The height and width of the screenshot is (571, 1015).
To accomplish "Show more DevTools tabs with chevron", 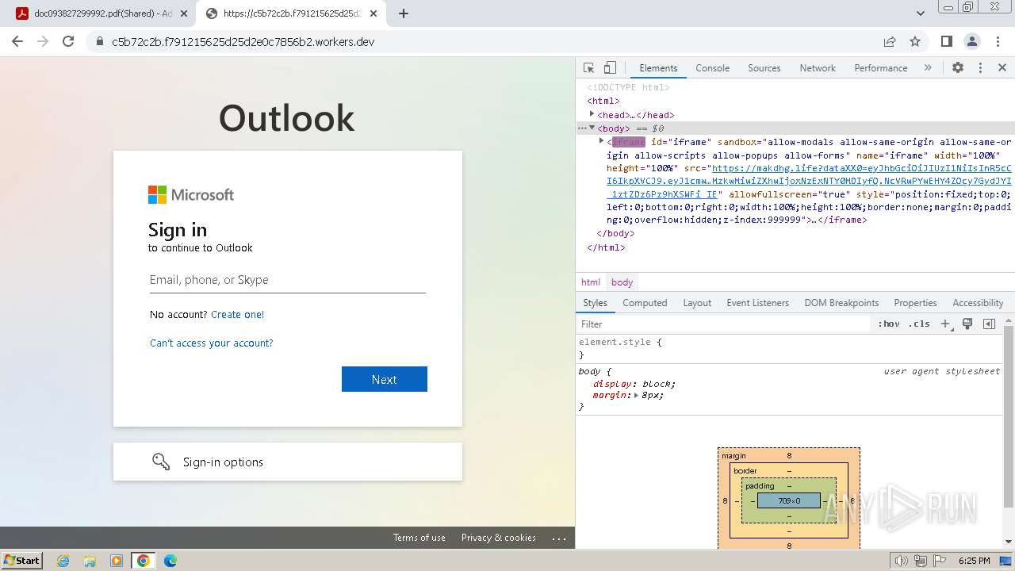I will [x=928, y=68].
